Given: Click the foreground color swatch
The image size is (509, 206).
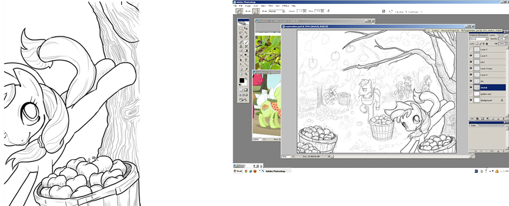Looking at the screenshot, I should pos(242,80).
